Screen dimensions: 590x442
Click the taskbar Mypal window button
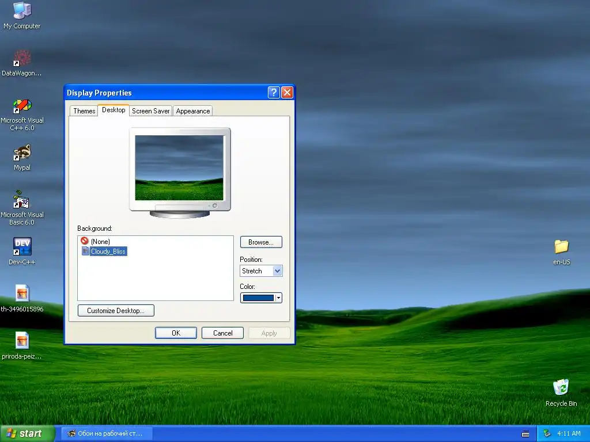tap(107, 434)
